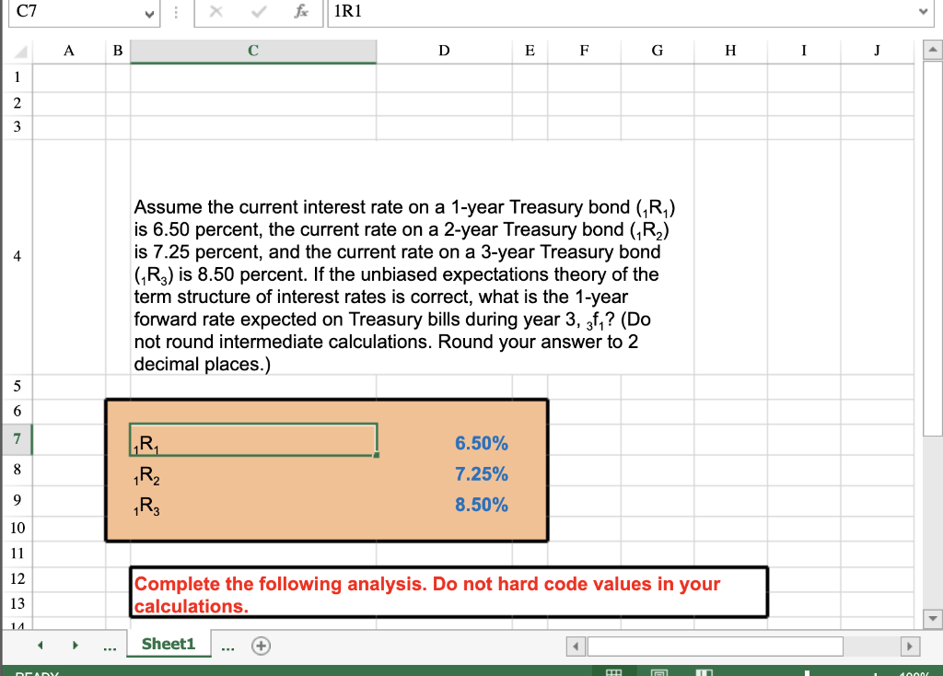Select row 2 header

pyautogui.click(x=17, y=103)
